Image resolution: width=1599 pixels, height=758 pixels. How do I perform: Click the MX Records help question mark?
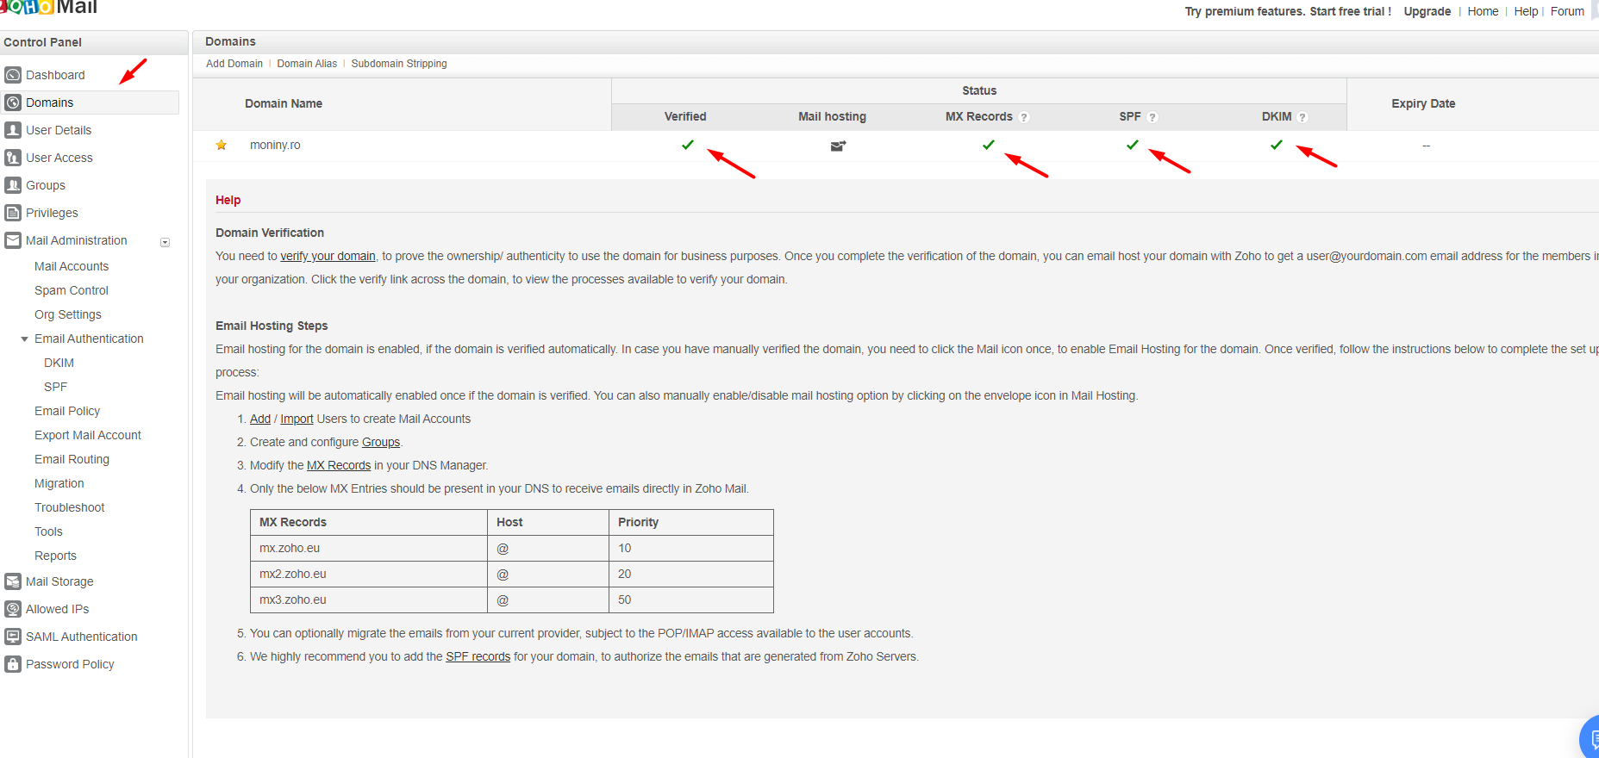[x=1024, y=117]
